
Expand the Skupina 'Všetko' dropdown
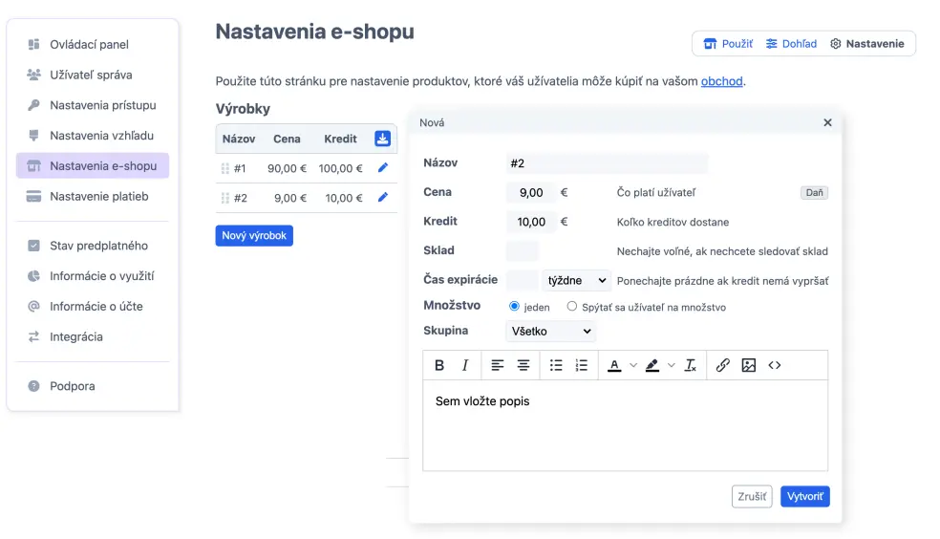click(550, 332)
